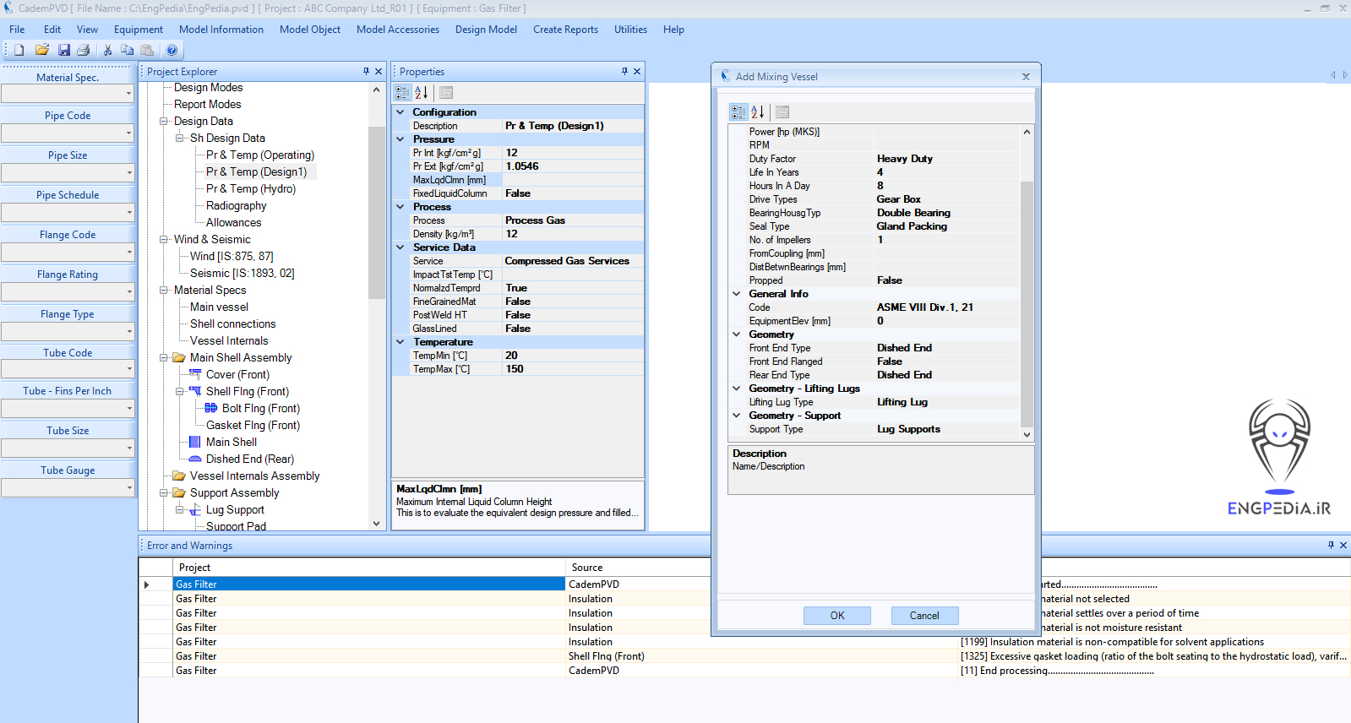Open the Model Object menu

point(310,30)
